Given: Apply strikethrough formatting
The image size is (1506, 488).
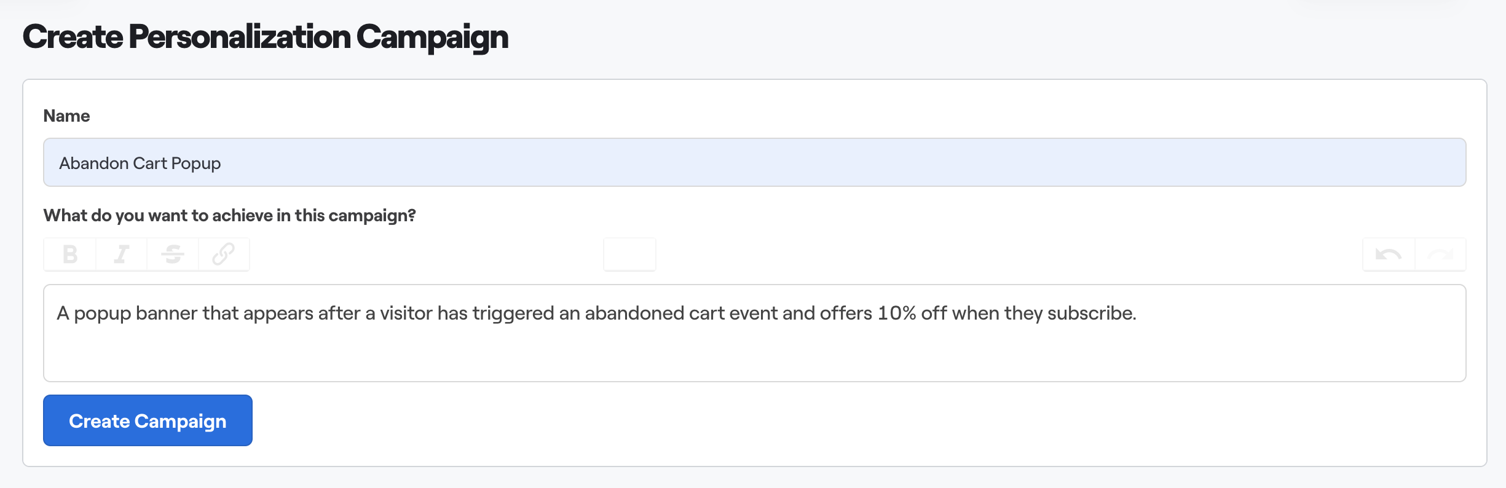Looking at the screenshot, I should (x=173, y=254).
